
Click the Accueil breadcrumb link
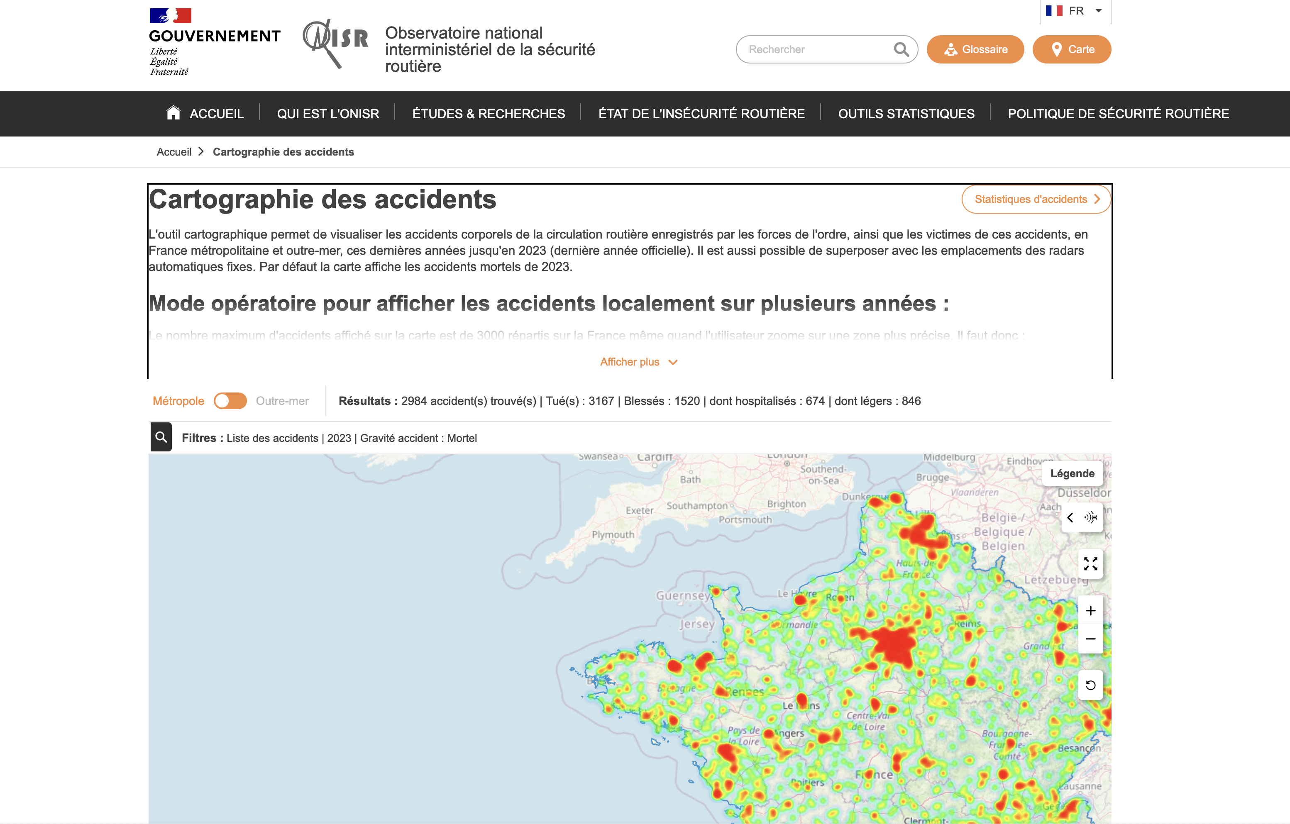(x=173, y=152)
